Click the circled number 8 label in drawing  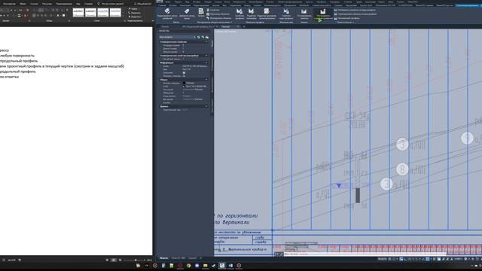402,169
